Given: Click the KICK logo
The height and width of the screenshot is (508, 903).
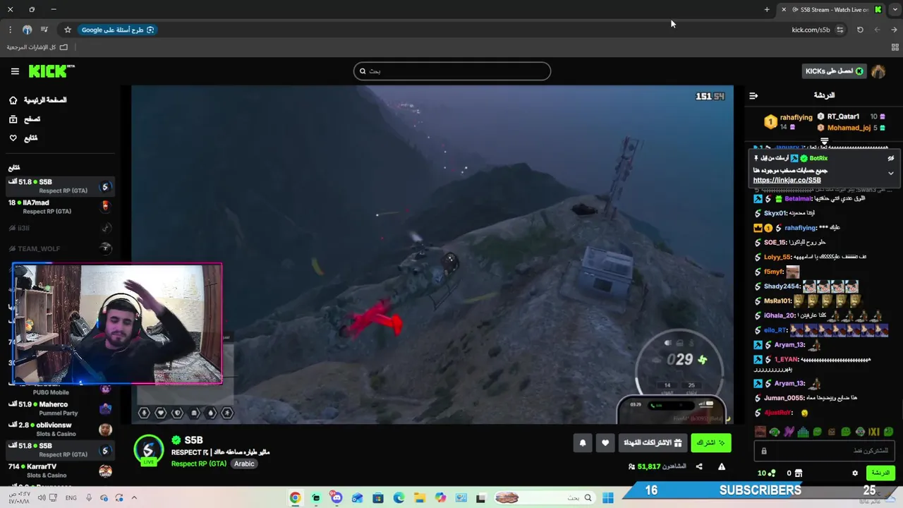Looking at the screenshot, I should [51, 71].
